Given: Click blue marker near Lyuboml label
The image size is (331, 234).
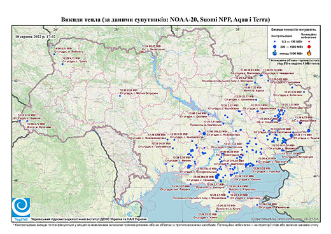Looking at the screenshot, I should point(54,54).
